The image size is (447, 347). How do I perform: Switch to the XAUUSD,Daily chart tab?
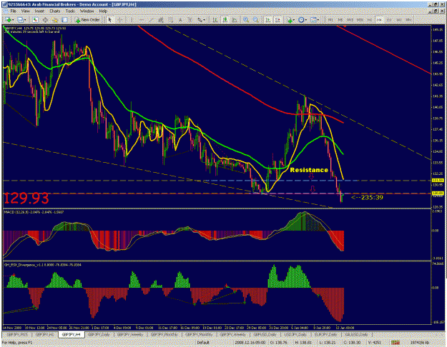356,334
